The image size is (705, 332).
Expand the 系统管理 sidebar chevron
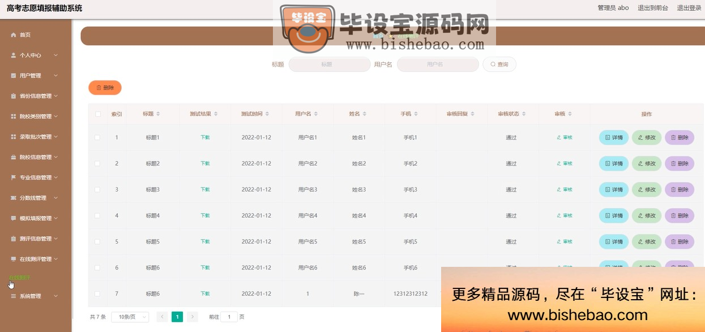point(56,296)
